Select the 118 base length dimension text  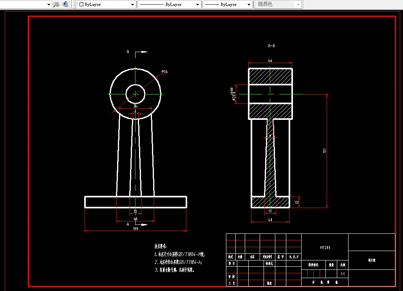pyautogui.click(x=136, y=229)
